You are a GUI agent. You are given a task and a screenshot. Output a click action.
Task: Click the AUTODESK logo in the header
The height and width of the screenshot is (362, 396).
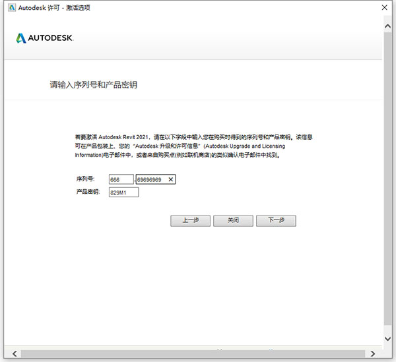pos(45,38)
